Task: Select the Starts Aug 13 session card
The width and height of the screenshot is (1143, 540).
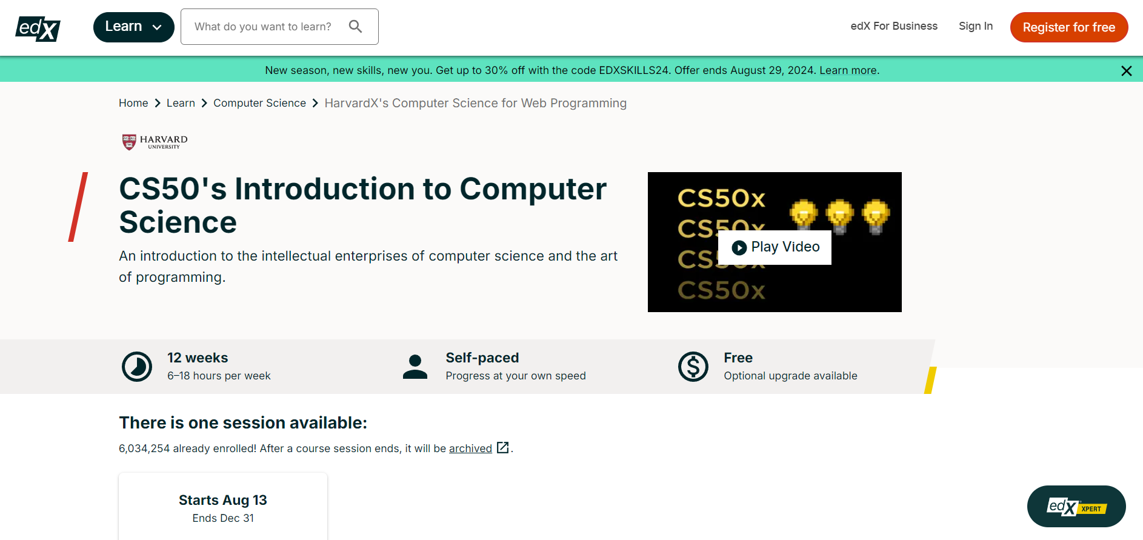Action: 223,507
